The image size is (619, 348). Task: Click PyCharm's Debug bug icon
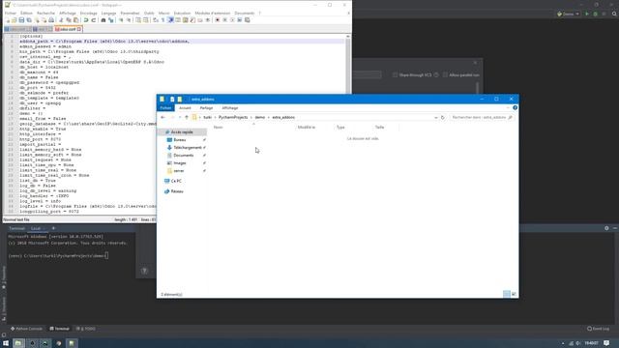(596, 14)
